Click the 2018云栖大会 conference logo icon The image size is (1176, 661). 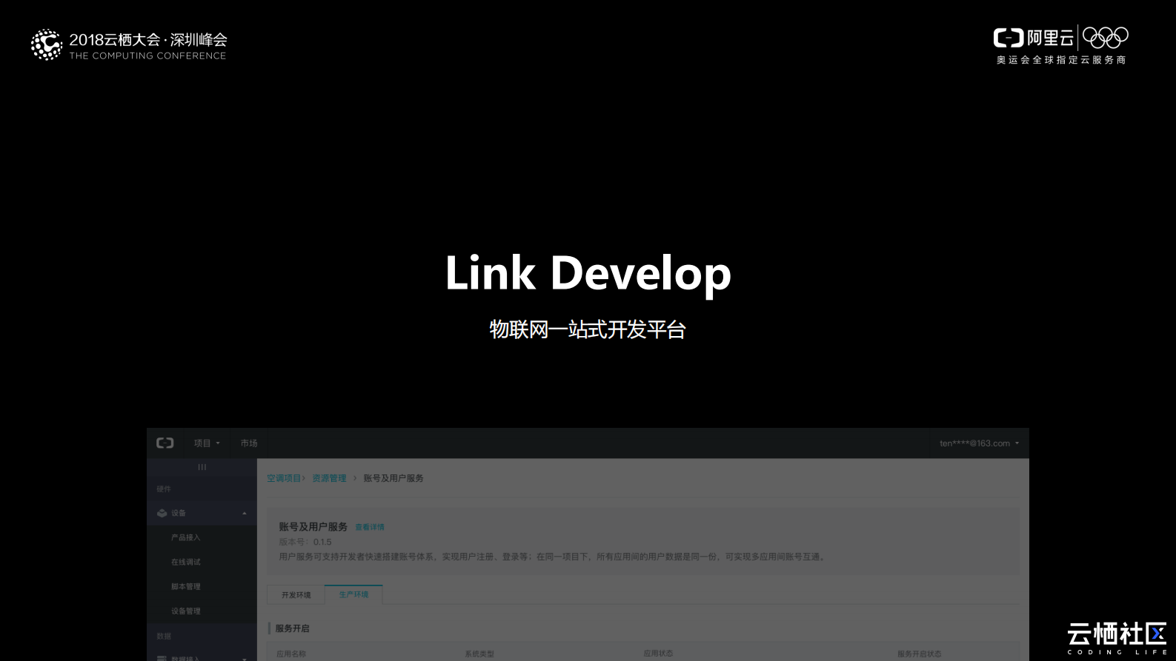pyautogui.click(x=46, y=44)
